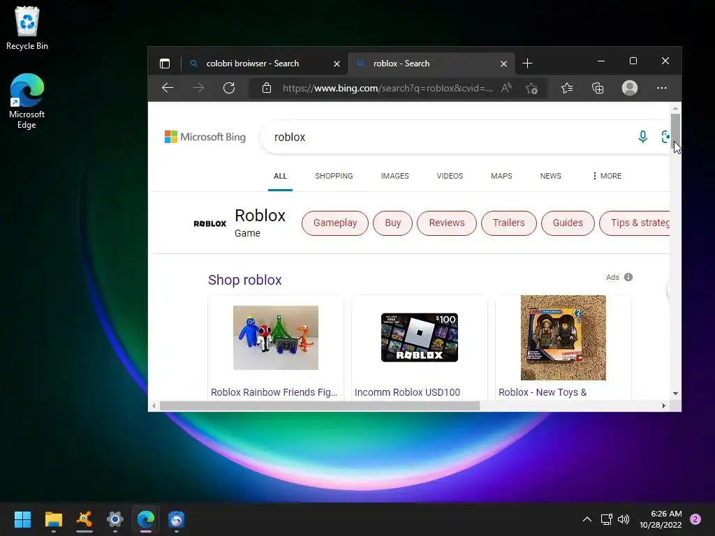Click the forward navigation arrow
Viewport: 715px width, 536px height.
click(198, 88)
